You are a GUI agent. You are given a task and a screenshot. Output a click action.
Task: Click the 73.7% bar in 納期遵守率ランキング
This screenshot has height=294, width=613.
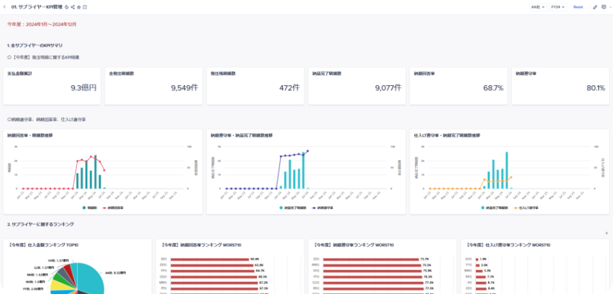click(371, 259)
